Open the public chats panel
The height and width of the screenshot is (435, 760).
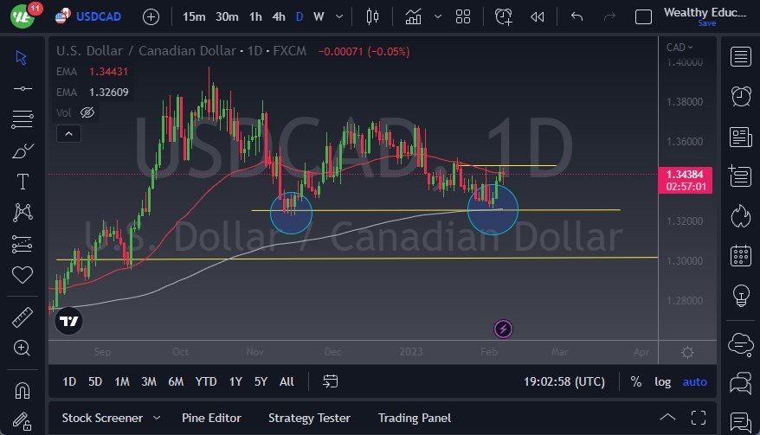pos(741,345)
